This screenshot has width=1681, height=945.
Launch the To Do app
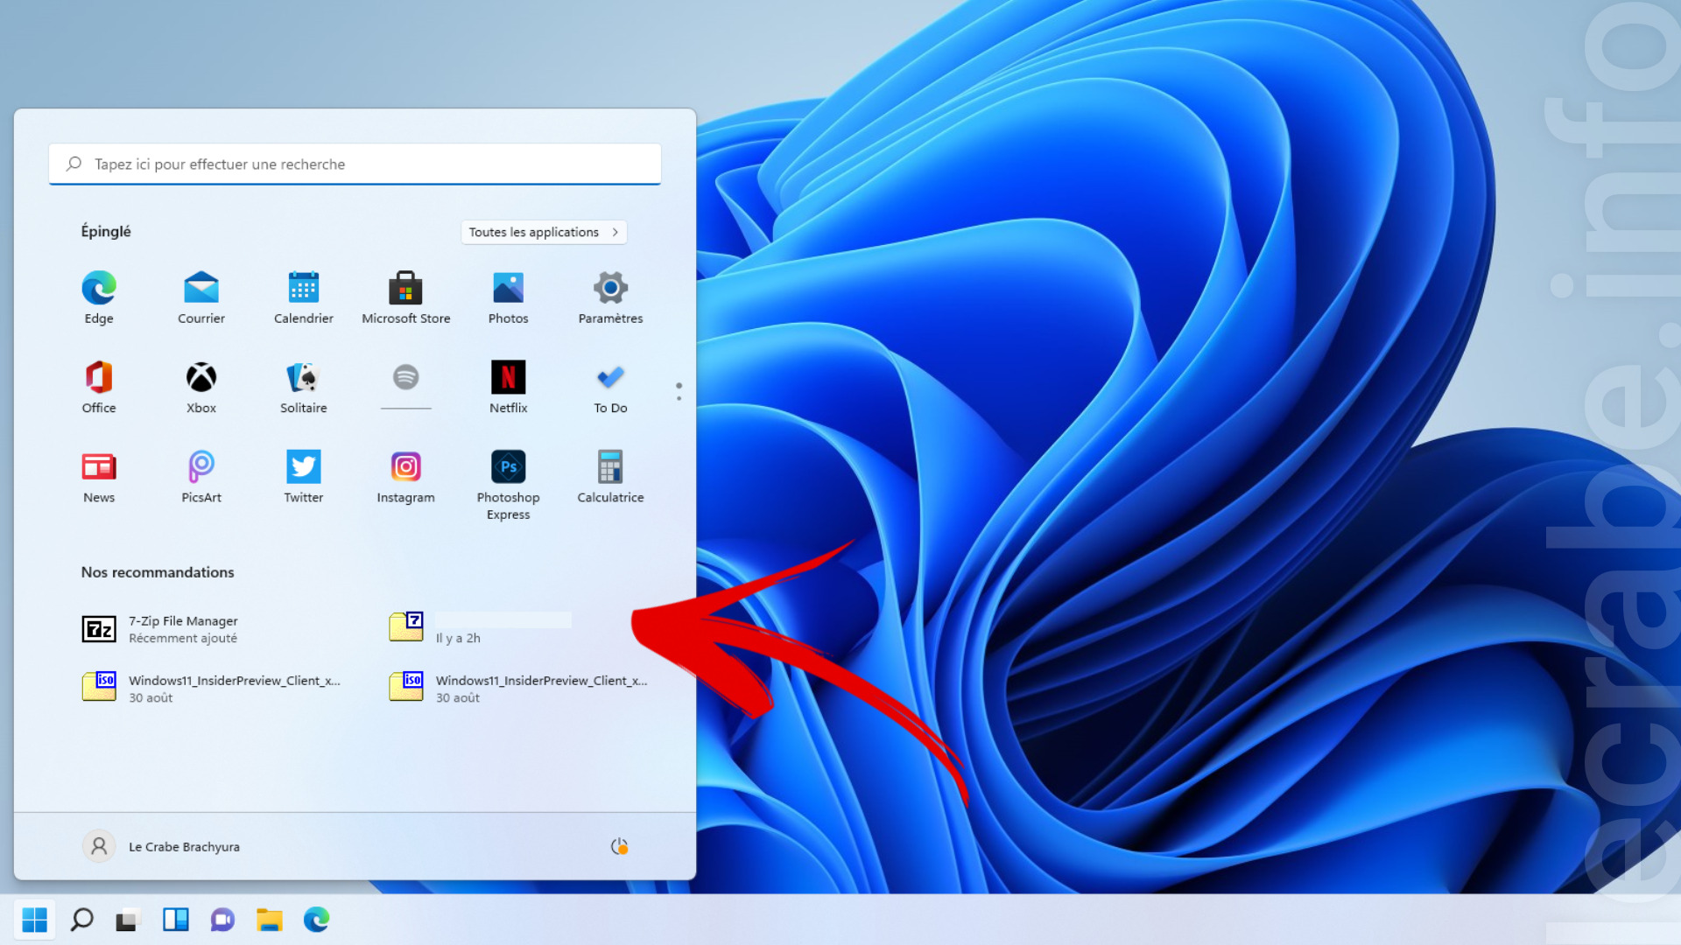(x=611, y=387)
